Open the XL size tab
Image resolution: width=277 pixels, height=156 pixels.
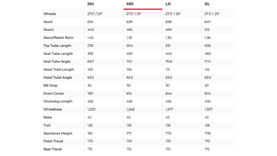208,4
